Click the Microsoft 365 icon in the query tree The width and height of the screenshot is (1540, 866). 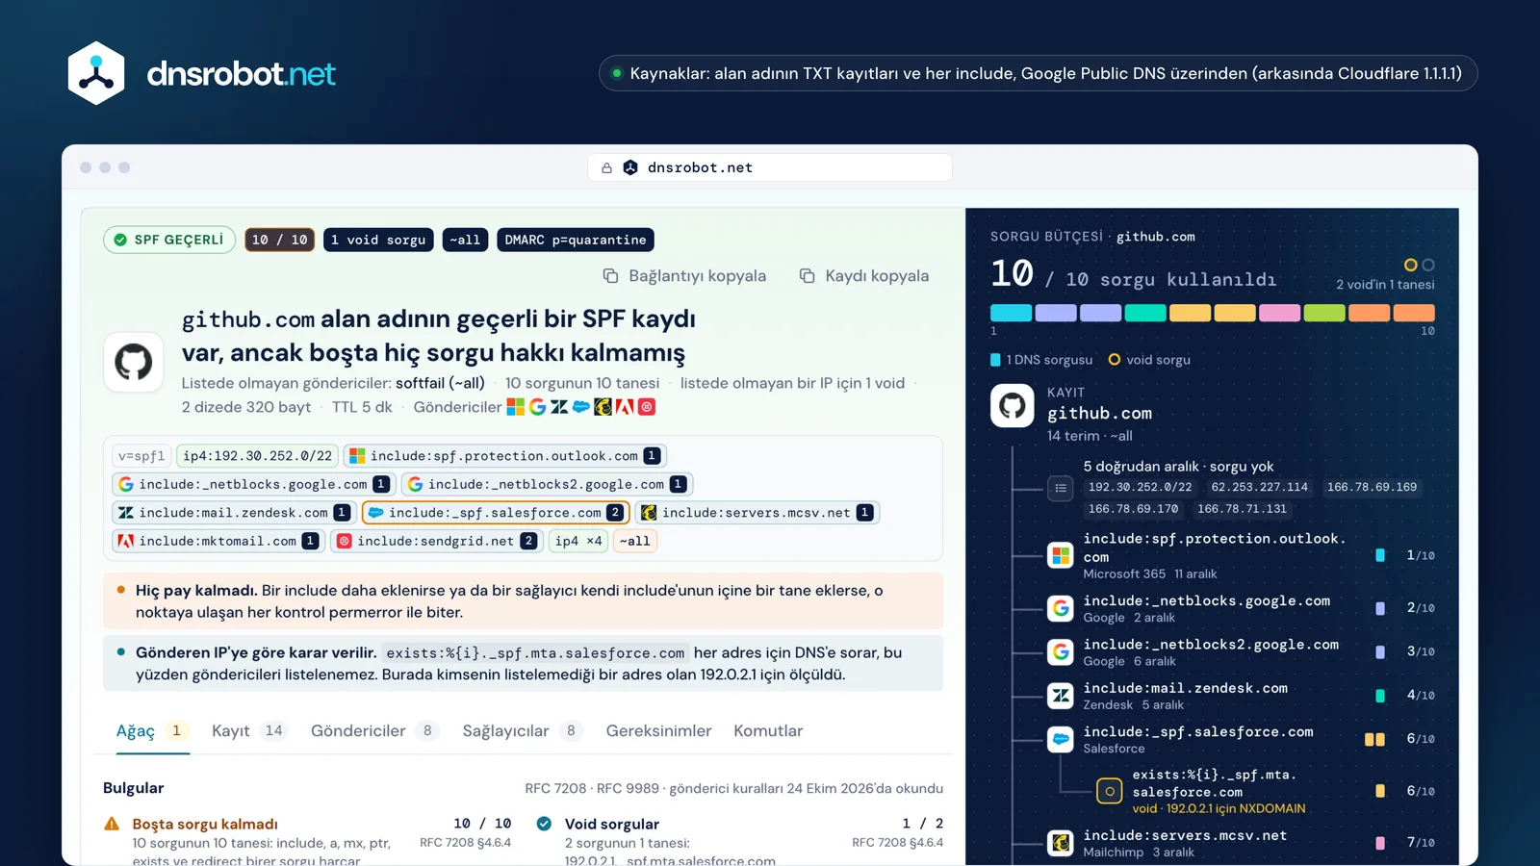coord(1061,555)
